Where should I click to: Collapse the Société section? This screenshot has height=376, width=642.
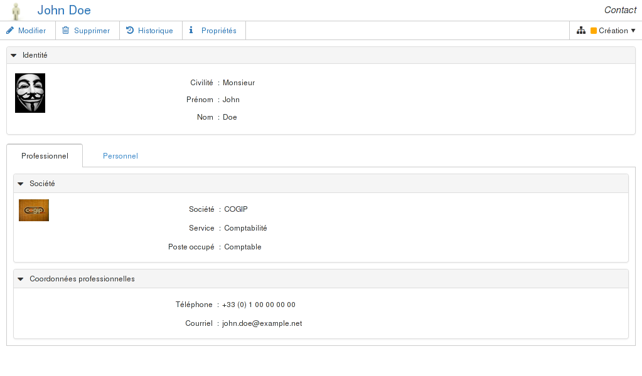pos(21,184)
